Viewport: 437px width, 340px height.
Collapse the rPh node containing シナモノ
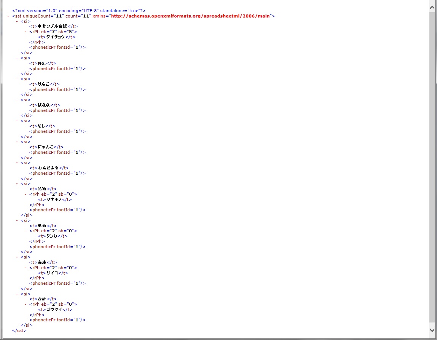pos(26,194)
